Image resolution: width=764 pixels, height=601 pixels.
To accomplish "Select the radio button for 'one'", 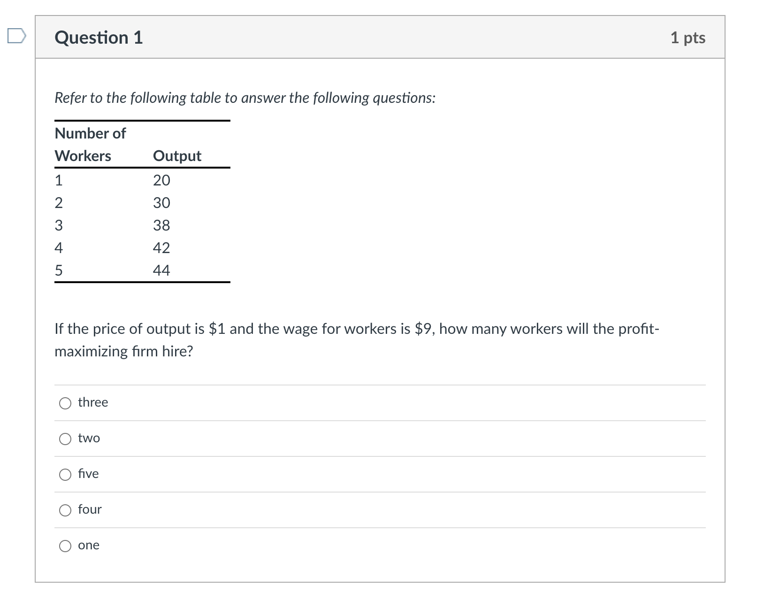I will (x=65, y=546).
